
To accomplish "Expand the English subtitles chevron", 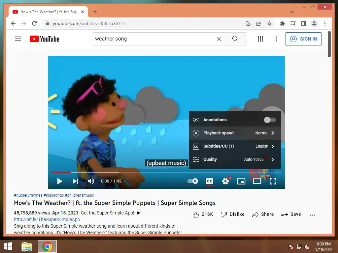I will [x=273, y=146].
